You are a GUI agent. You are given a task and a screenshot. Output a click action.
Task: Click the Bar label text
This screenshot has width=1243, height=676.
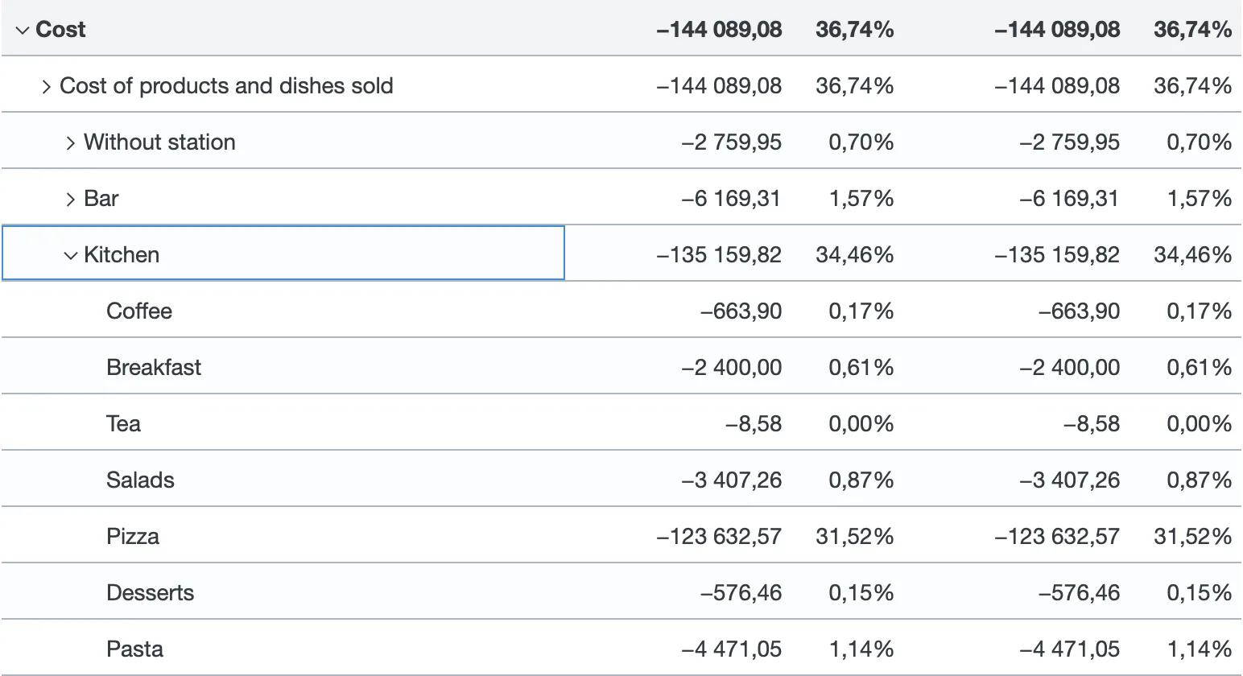click(101, 199)
